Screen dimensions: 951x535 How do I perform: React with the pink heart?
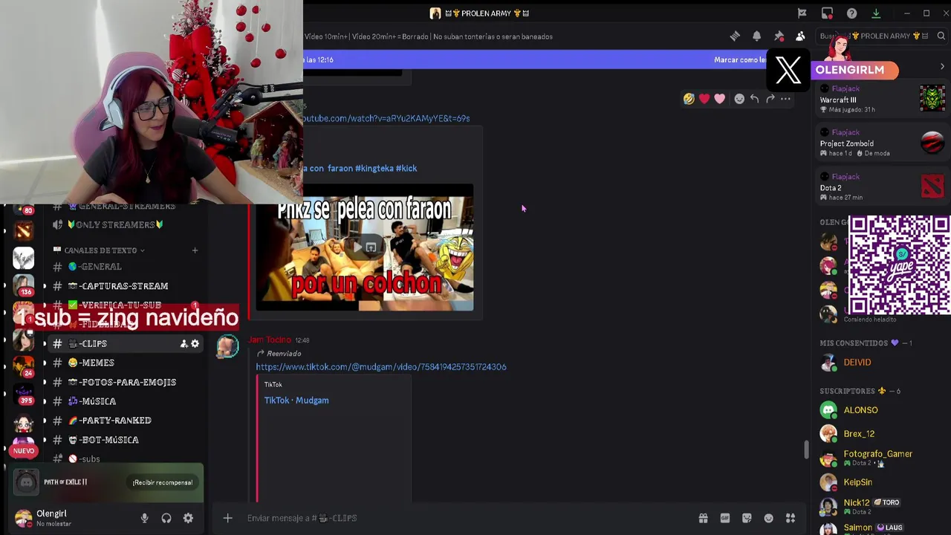click(719, 99)
